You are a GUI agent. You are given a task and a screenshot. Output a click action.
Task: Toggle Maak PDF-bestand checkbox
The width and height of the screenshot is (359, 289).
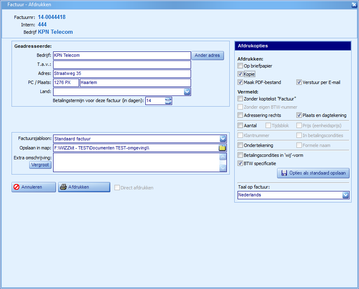click(240, 82)
